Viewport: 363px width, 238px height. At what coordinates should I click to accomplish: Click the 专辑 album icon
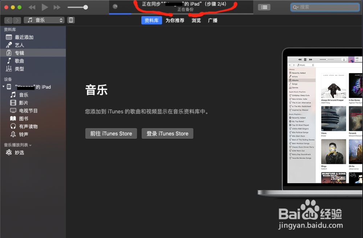[9, 53]
